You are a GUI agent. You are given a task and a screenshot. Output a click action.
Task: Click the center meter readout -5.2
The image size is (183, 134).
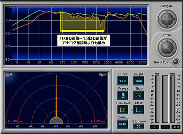pyautogui.click(x=165, y=127)
